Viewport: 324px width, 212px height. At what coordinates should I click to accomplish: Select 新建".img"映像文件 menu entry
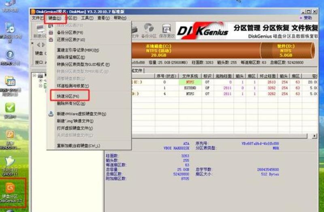pyautogui.click(x=75, y=121)
